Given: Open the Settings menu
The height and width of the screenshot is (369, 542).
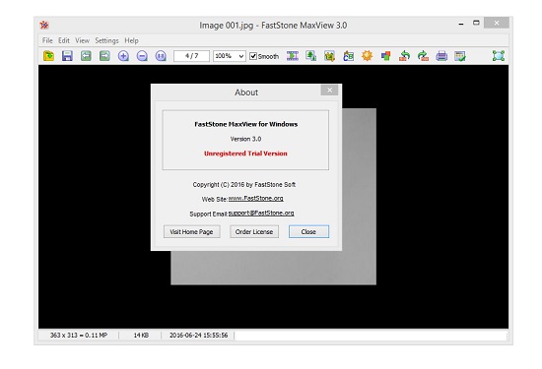Looking at the screenshot, I should [x=106, y=40].
